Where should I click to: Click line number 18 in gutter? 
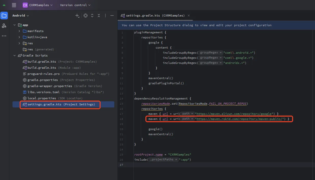pyautogui.click(x=122, y=119)
